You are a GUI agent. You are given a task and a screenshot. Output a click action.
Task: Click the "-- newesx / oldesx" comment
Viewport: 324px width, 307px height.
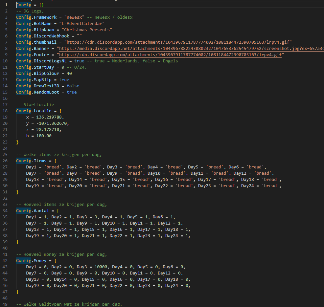(110, 17)
